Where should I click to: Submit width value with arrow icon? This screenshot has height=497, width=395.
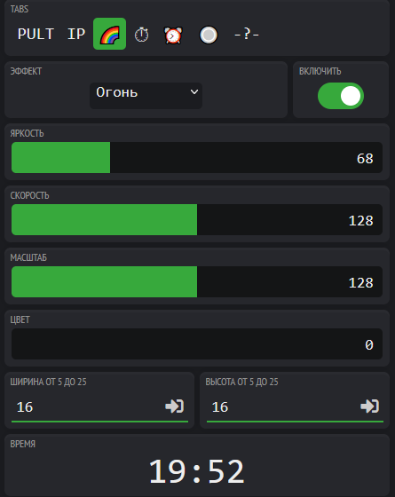coord(174,406)
